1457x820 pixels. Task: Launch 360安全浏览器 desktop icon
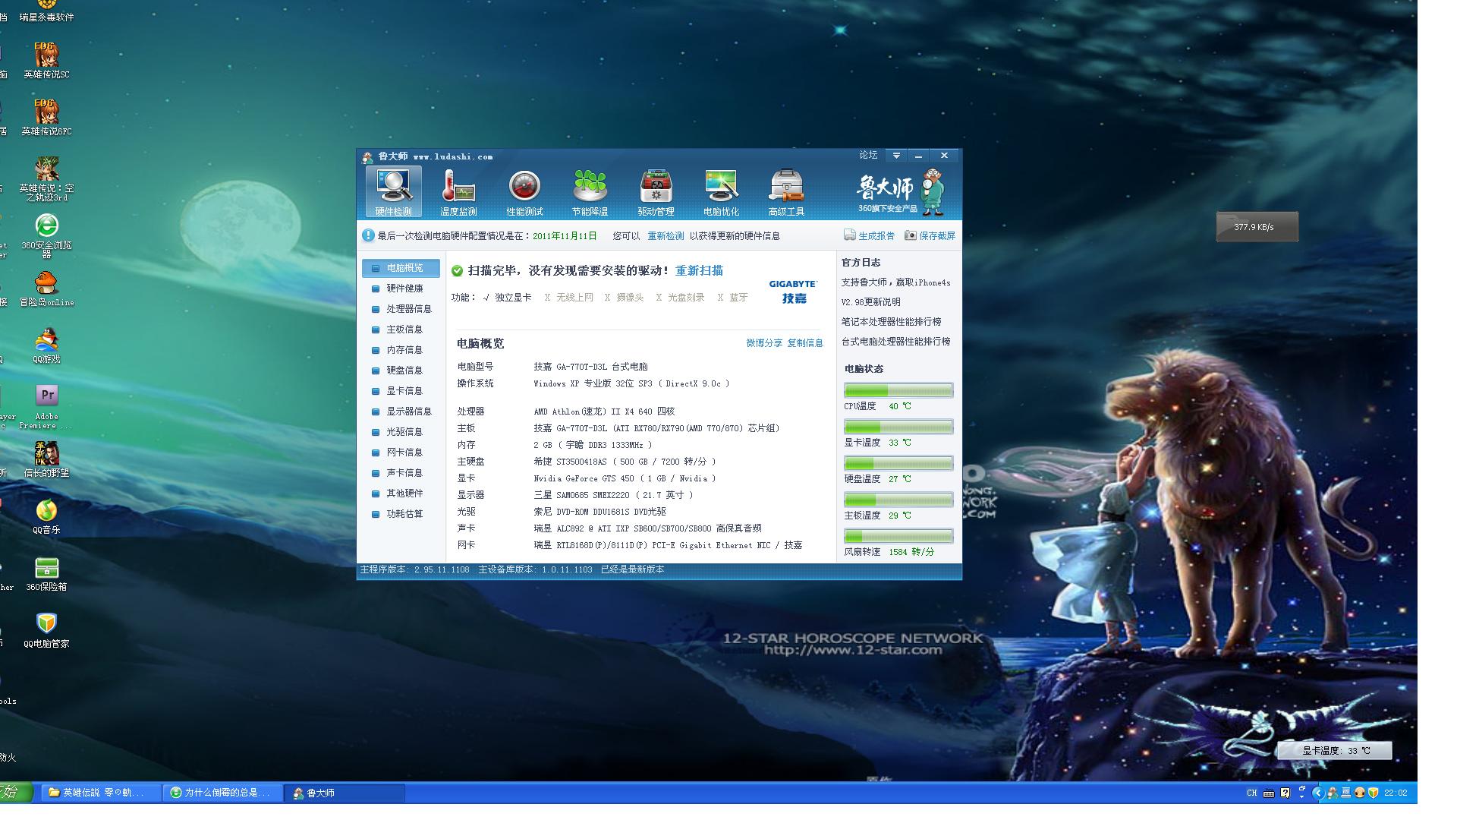tap(46, 235)
